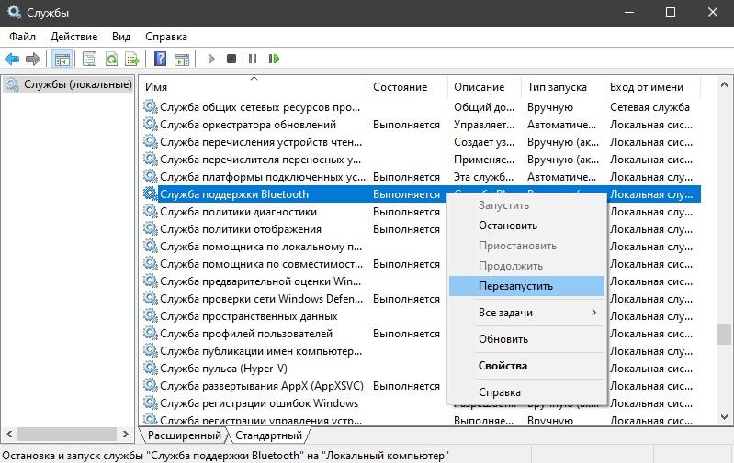Image resolution: width=734 pixels, height=463 pixels.
Task: Click the Restart service toolbar icon
Action: coord(274,59)
